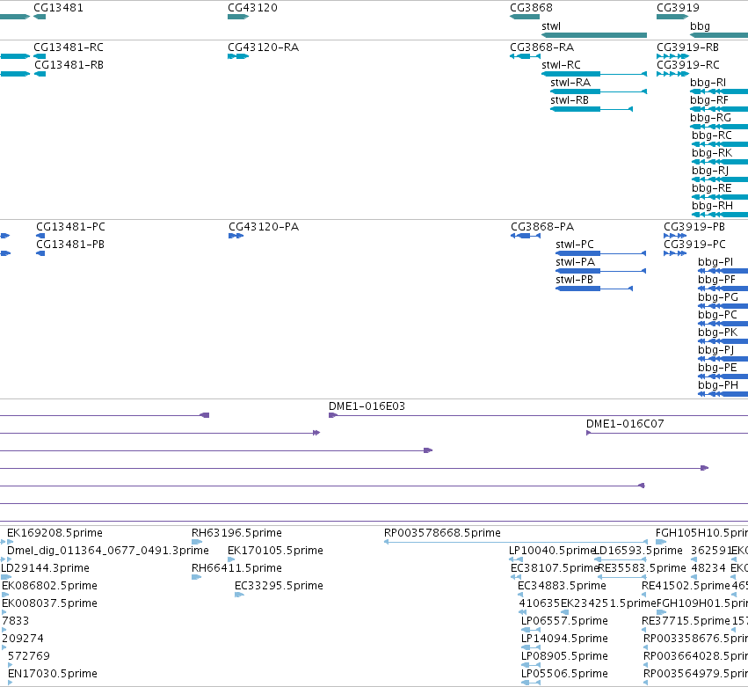Click the bbg-PE protein label
The width and height of the screenshot is (748, 687).
pos(717,368)
